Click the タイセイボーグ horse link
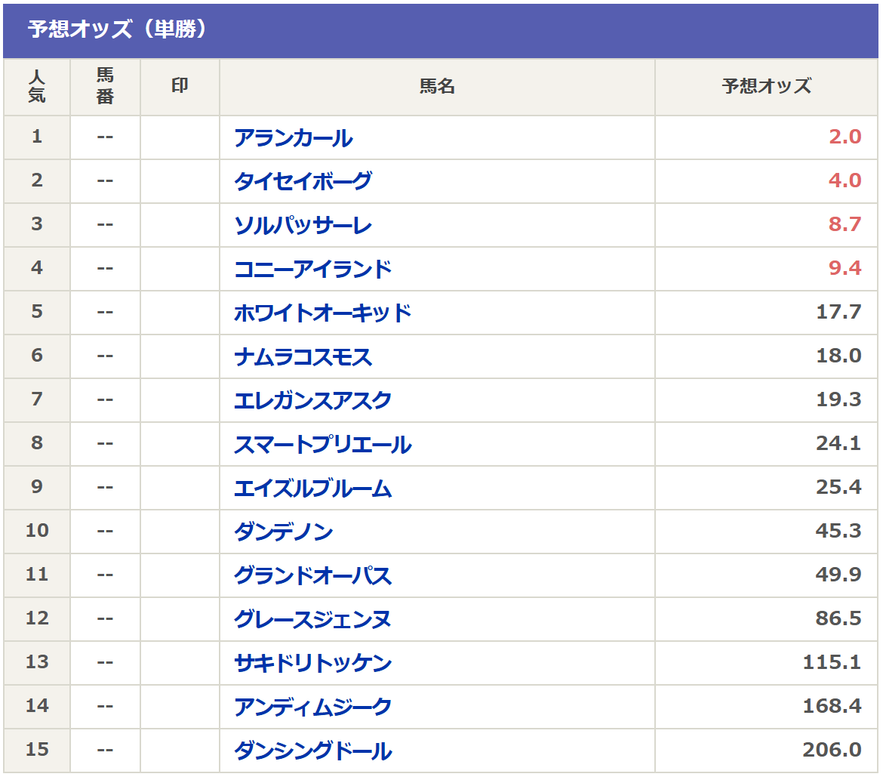The height and width of the screenshot is (780, 883). [x=303, y=182]
